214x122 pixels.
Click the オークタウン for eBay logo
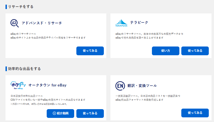tap(18, 85)
